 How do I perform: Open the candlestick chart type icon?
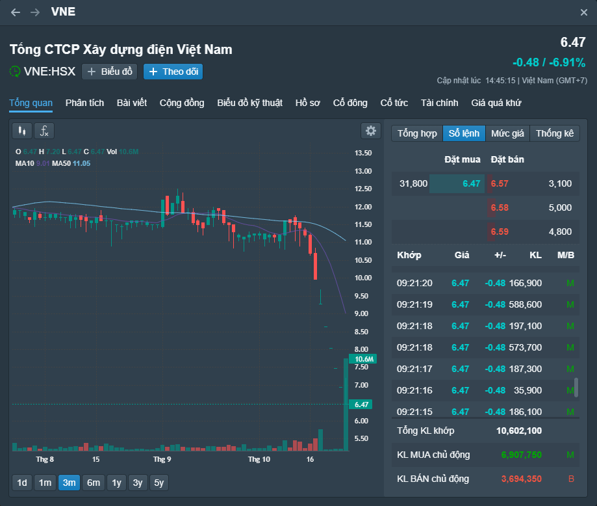pyautogui.click(x=22, y=131)
